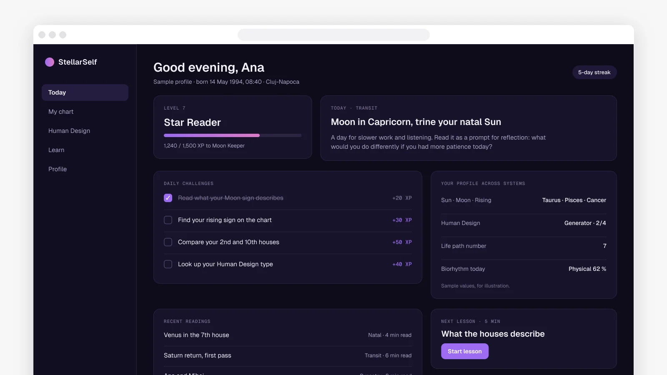Click the Star Reader level title
Screen dimensions: 667x375
click(192, 122)
